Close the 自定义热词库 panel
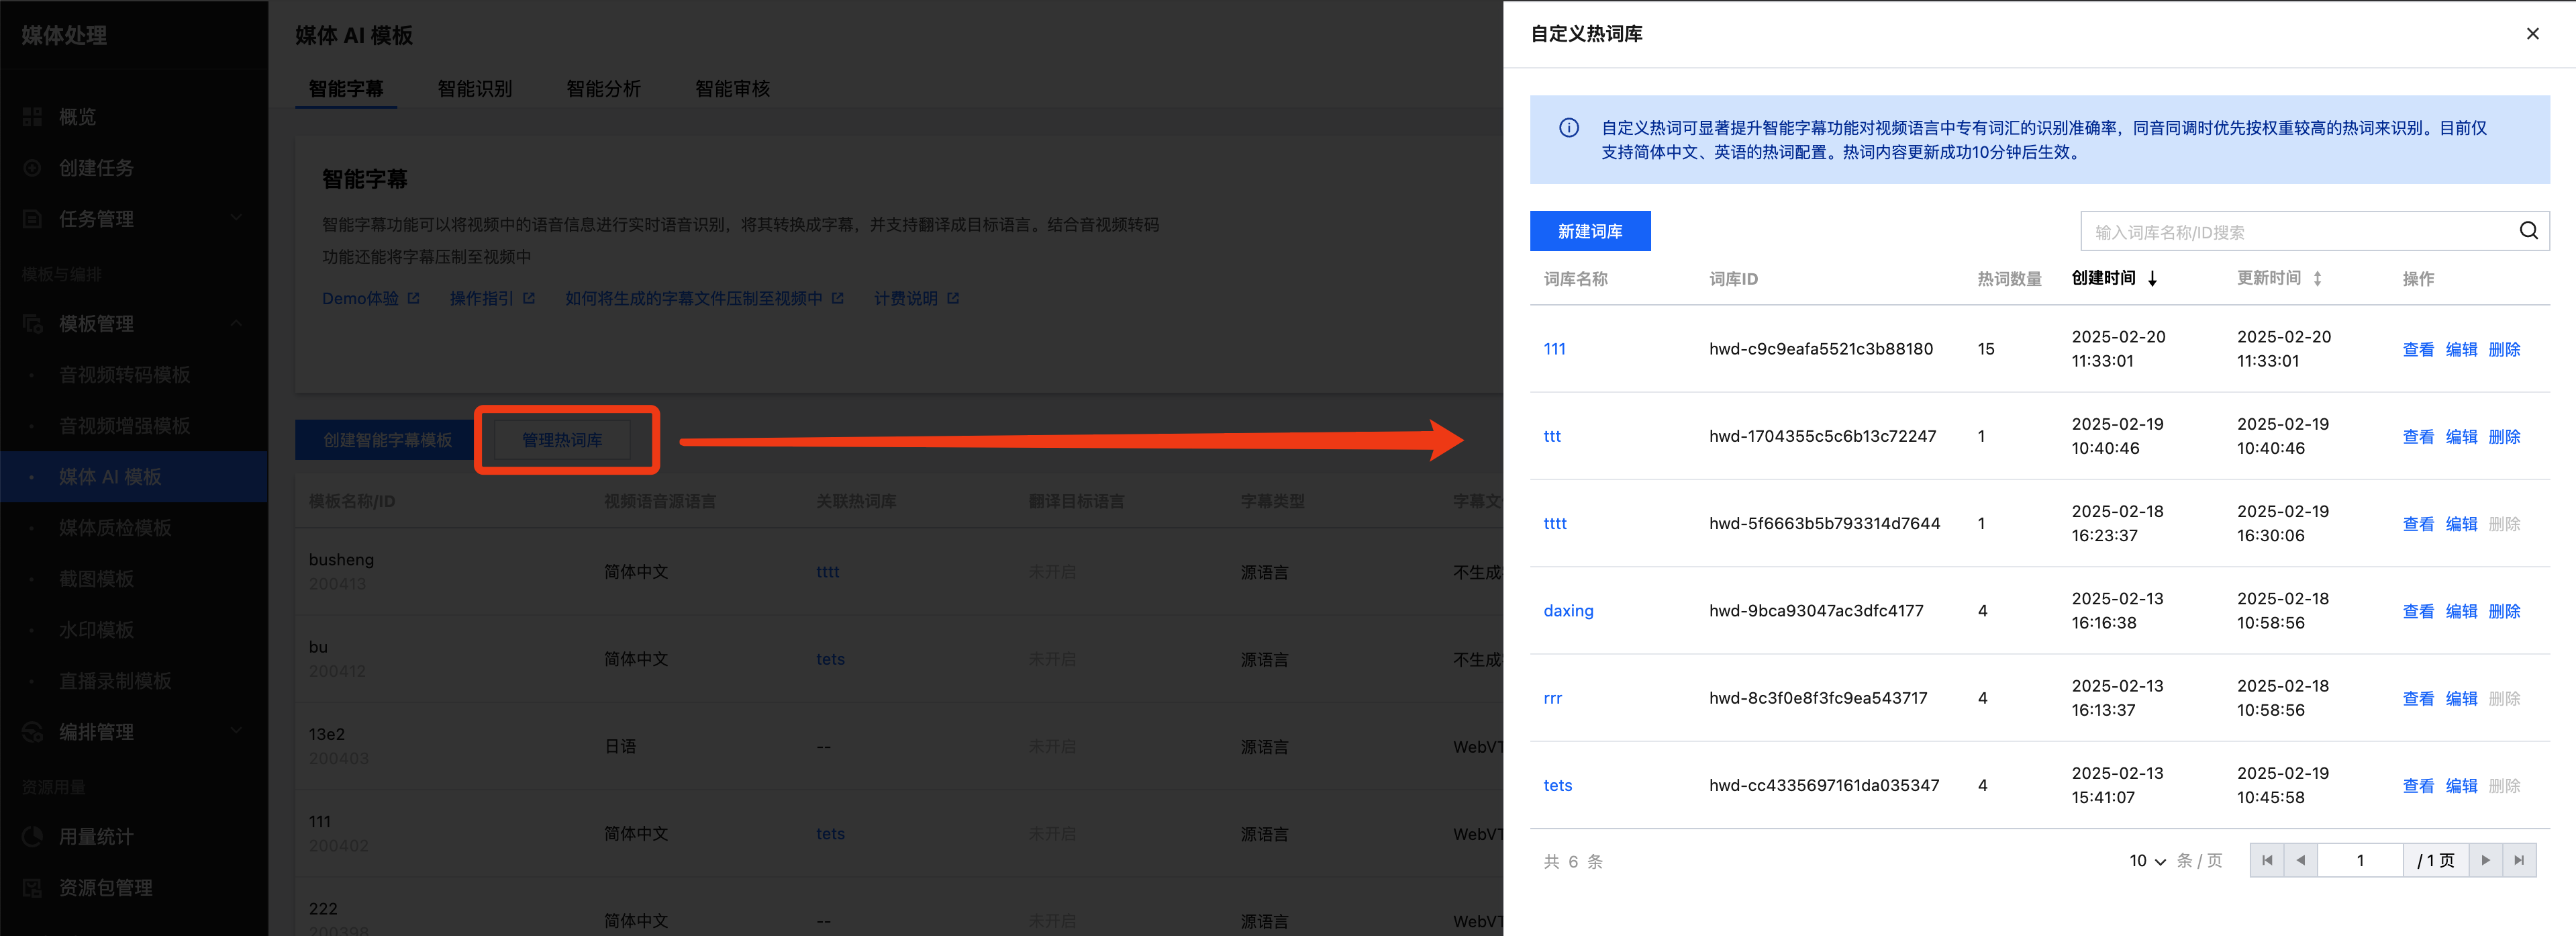 coord(2532,34)
